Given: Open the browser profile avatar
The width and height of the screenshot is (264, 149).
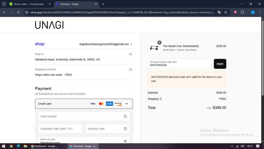Looking at the screenshot, I should (253, 12).
